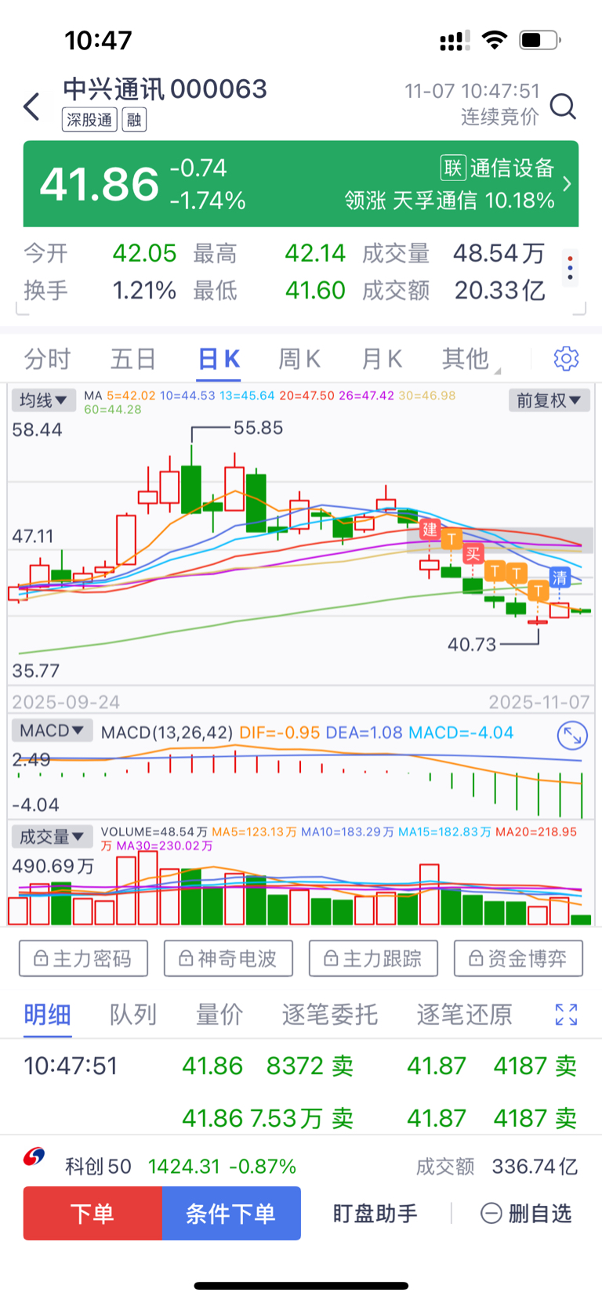Open sector banner chevron arrow

coord(567,184)
